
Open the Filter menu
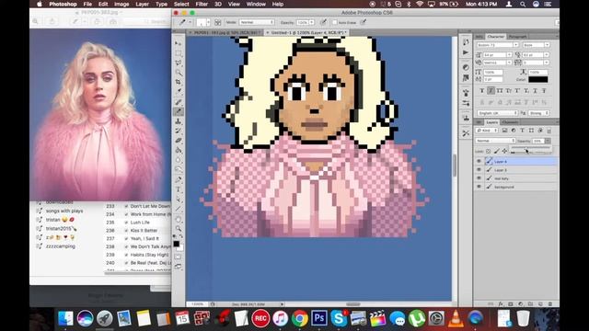click(202, 4)
